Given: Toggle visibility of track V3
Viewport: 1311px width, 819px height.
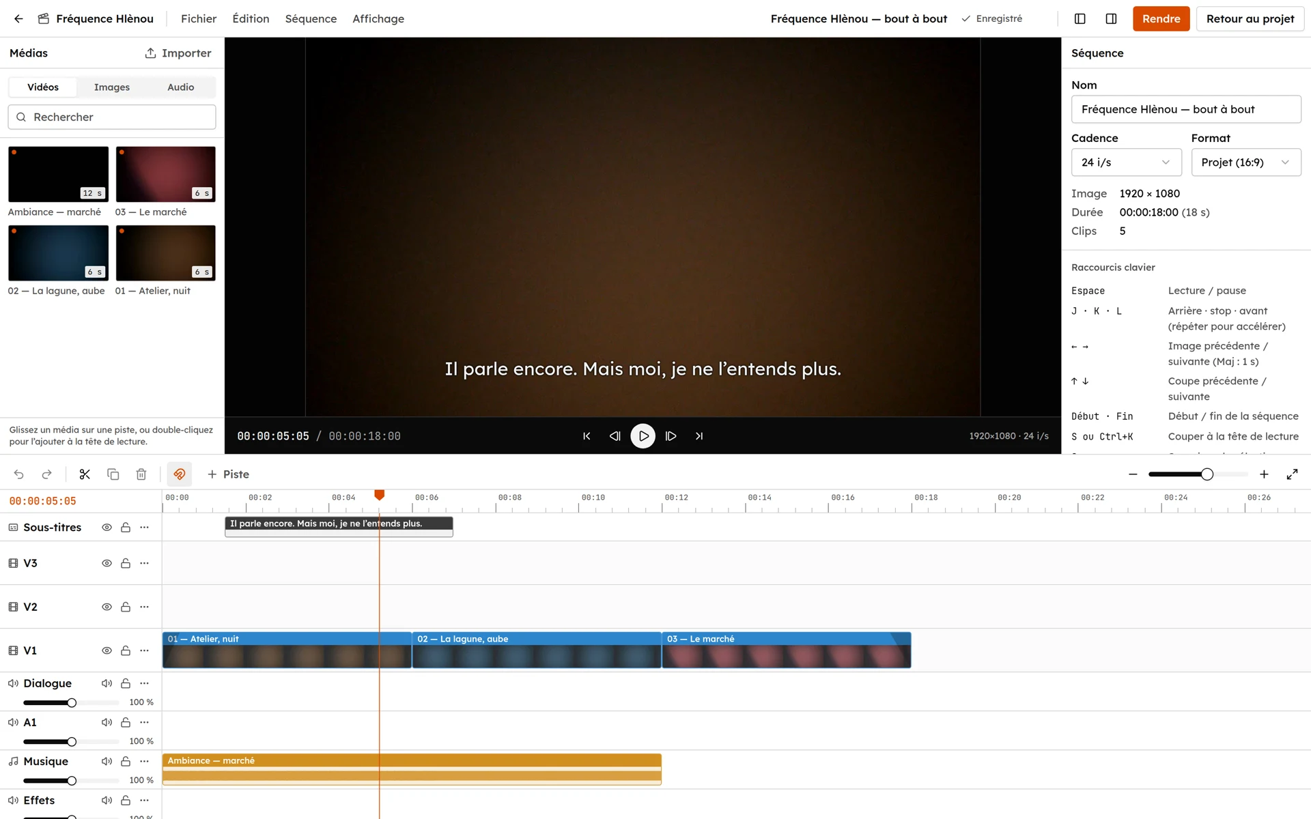Looking at the screenshot, I should [x=107, y=564].
